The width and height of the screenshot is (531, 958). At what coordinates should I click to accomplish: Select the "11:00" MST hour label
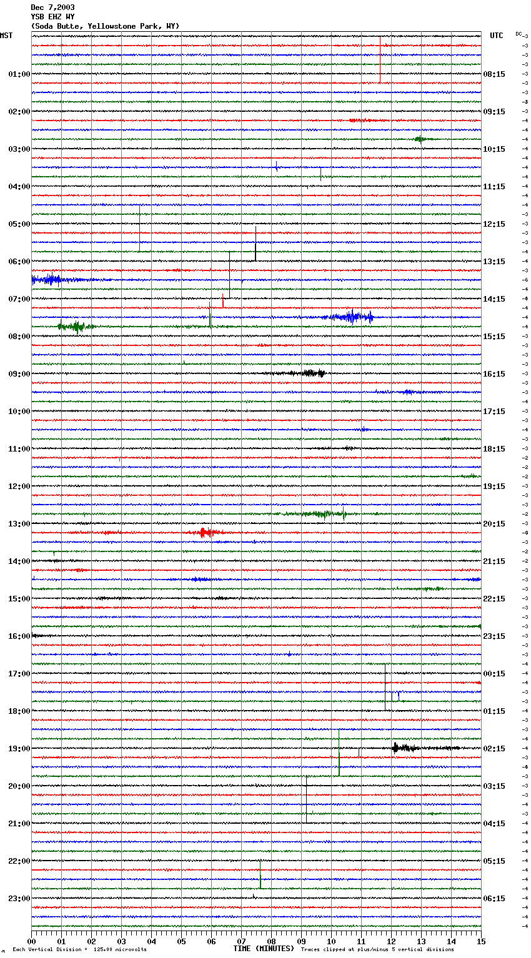[x=19, y=449]
